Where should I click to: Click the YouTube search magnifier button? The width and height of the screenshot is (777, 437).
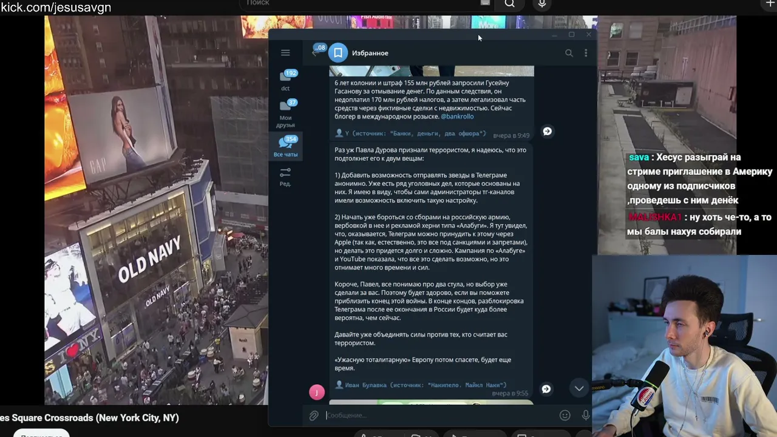point(510,4)
